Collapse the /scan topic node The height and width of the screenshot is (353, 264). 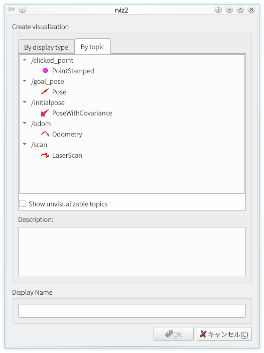(25, 144)
